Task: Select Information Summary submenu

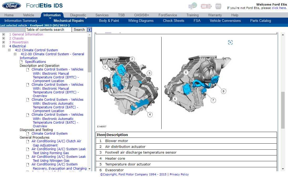Action: point(21,21)
